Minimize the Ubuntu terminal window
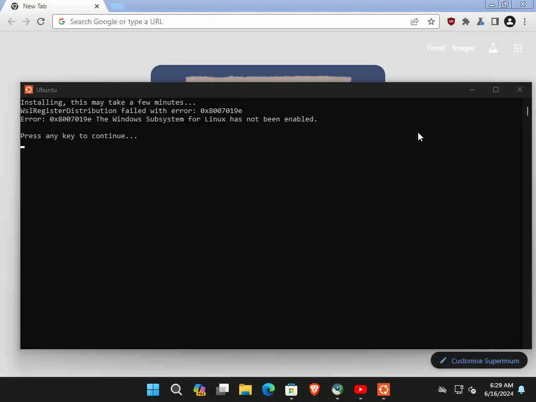The width and height of the screenshot is (536, 402). coord(472,90)
